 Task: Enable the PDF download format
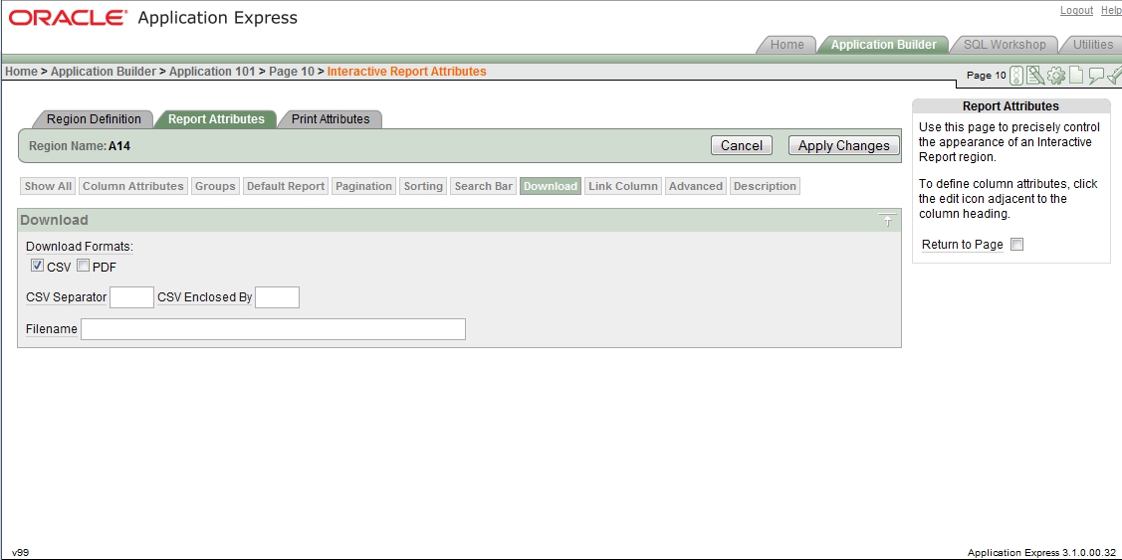click(84, 266)
